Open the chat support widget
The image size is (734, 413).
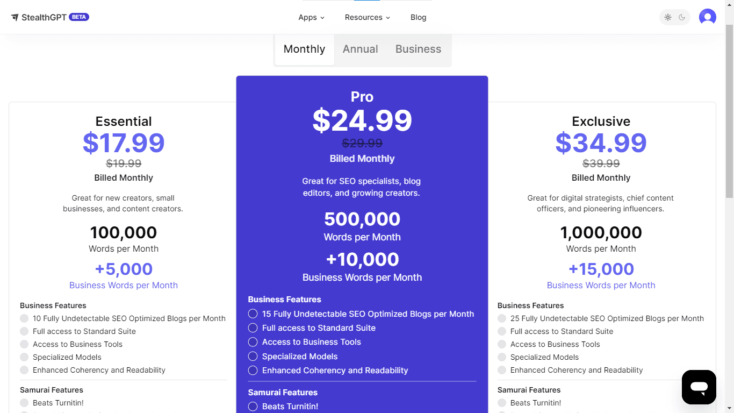[x=699, y=387]
